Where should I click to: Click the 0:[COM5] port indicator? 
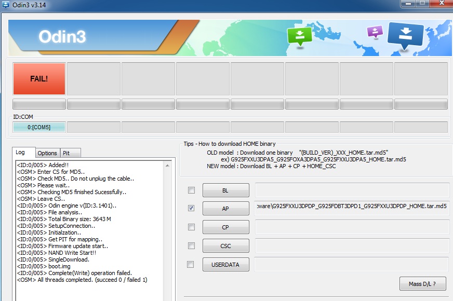(39, 127)
